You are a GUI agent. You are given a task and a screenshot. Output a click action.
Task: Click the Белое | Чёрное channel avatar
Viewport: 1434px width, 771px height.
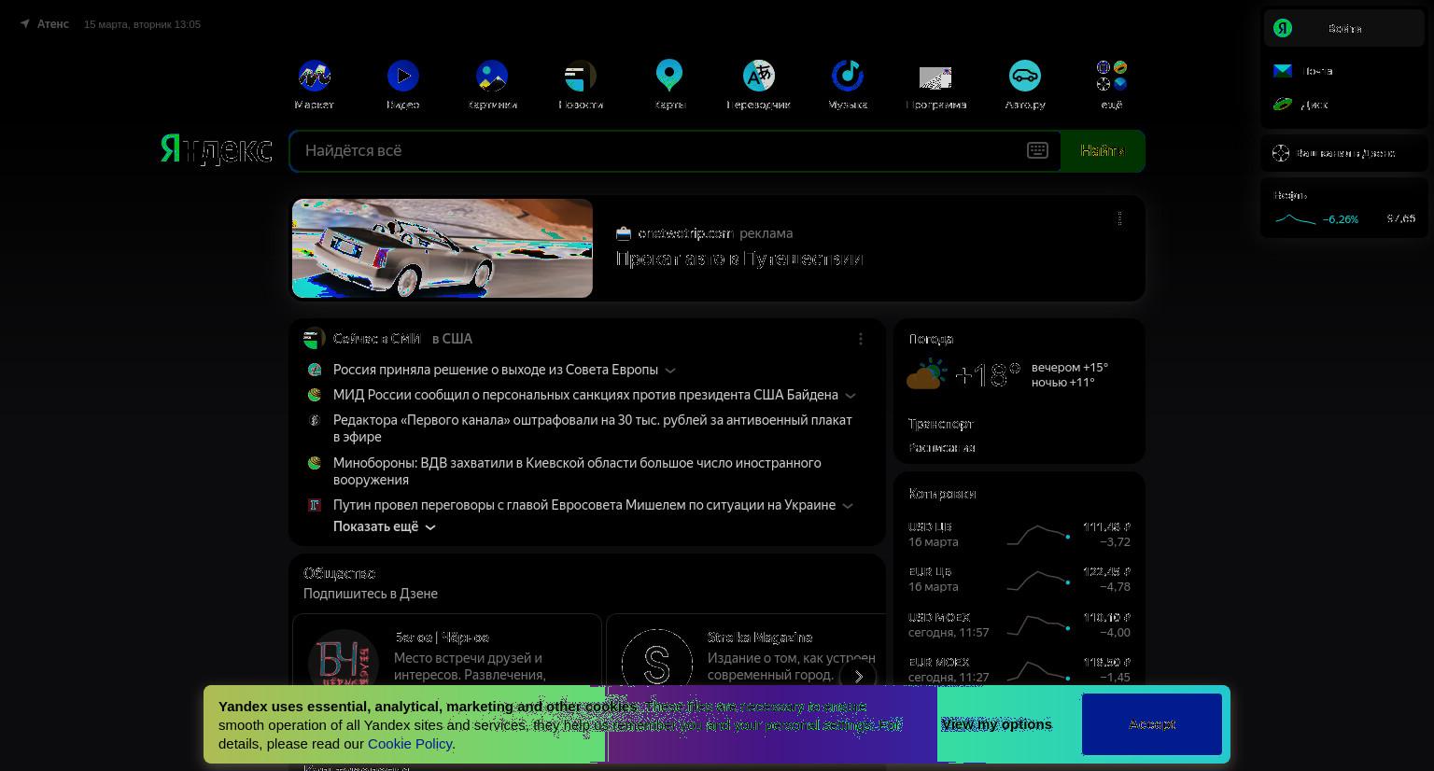pyautogui.click(x=344, y=662)
